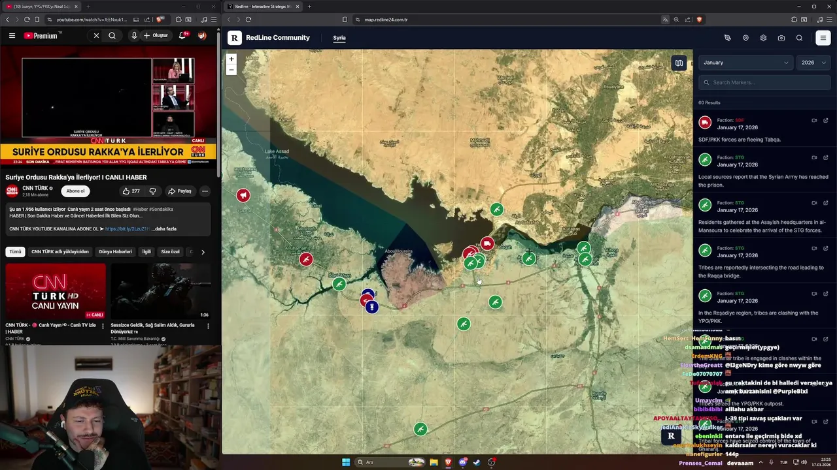
Task: Dislike the CNN Türk video
Action: pyautogui.click(x=153, y=191)
